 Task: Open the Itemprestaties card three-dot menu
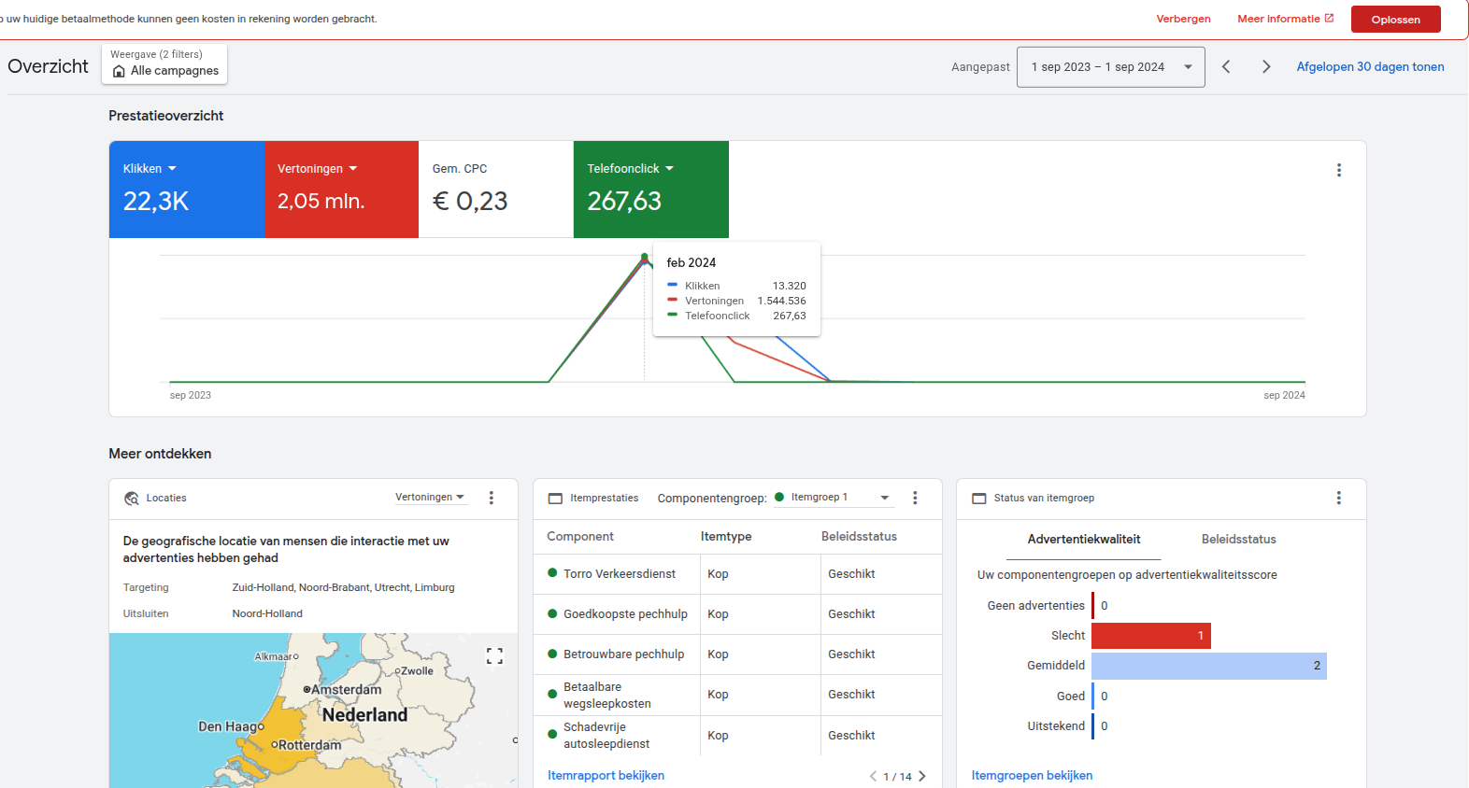click(x=915, y=498)
